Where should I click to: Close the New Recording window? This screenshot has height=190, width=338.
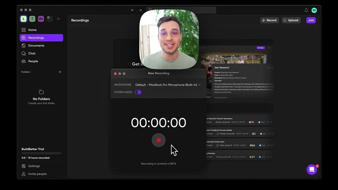(115, 74)
